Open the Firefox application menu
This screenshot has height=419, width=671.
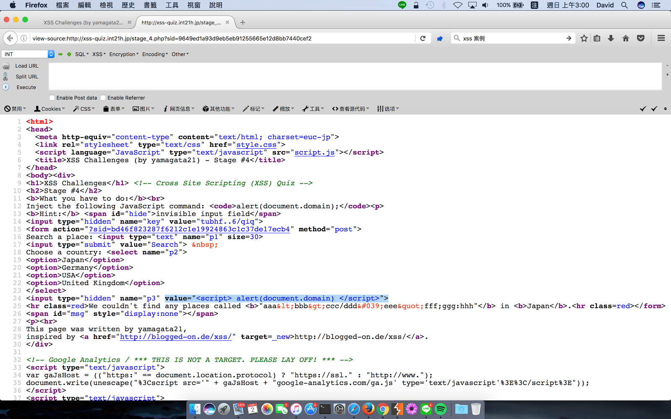36,5
